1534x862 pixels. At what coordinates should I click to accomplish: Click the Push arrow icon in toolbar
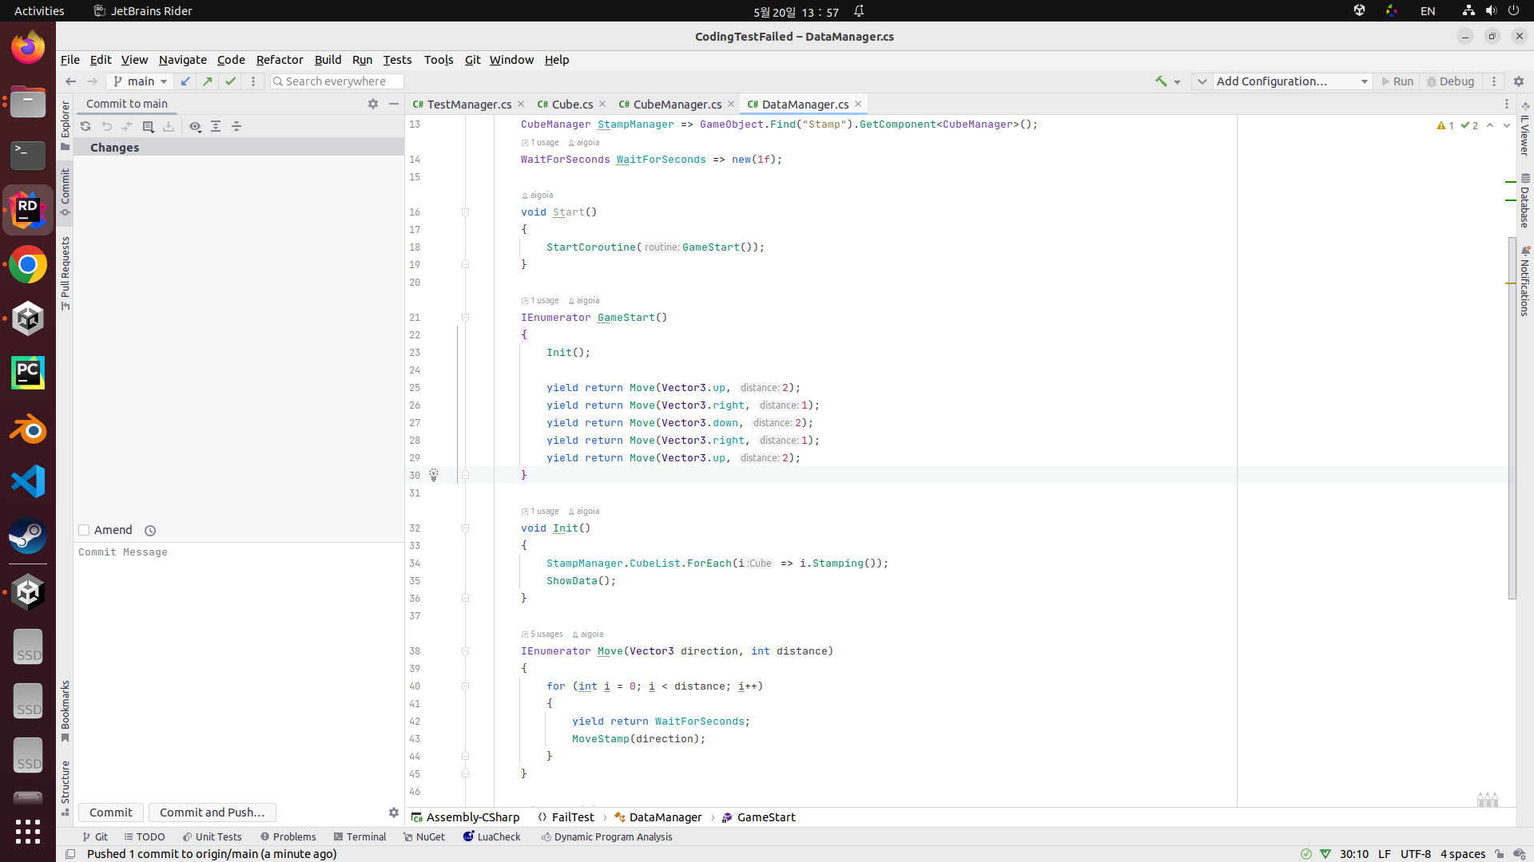click(208, 81)
